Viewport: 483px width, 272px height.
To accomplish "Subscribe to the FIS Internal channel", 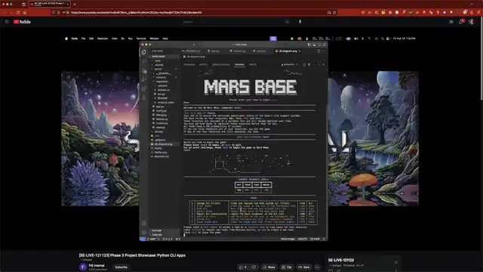I will point(121,267).
